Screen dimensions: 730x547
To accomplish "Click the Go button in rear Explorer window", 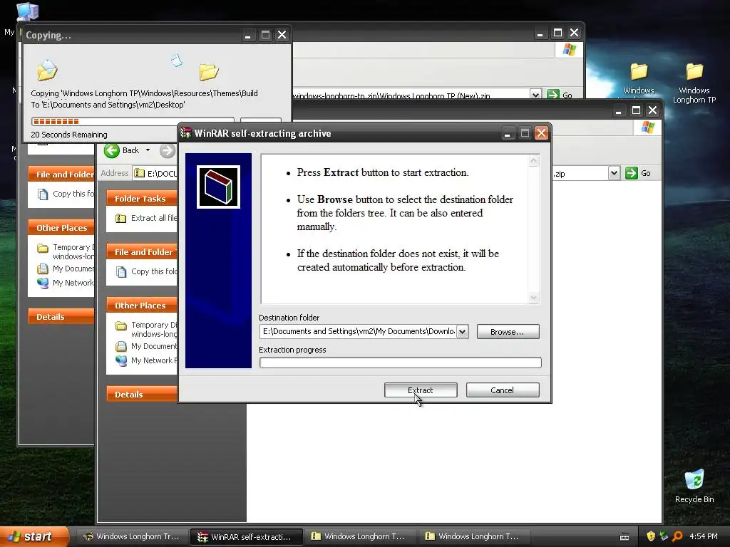I will coord(560,95).
